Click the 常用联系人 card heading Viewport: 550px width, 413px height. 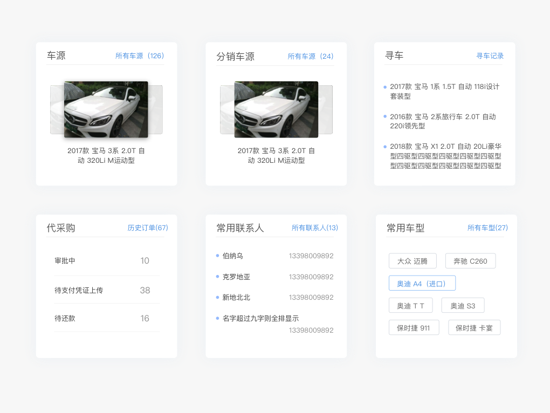[240, 228]
